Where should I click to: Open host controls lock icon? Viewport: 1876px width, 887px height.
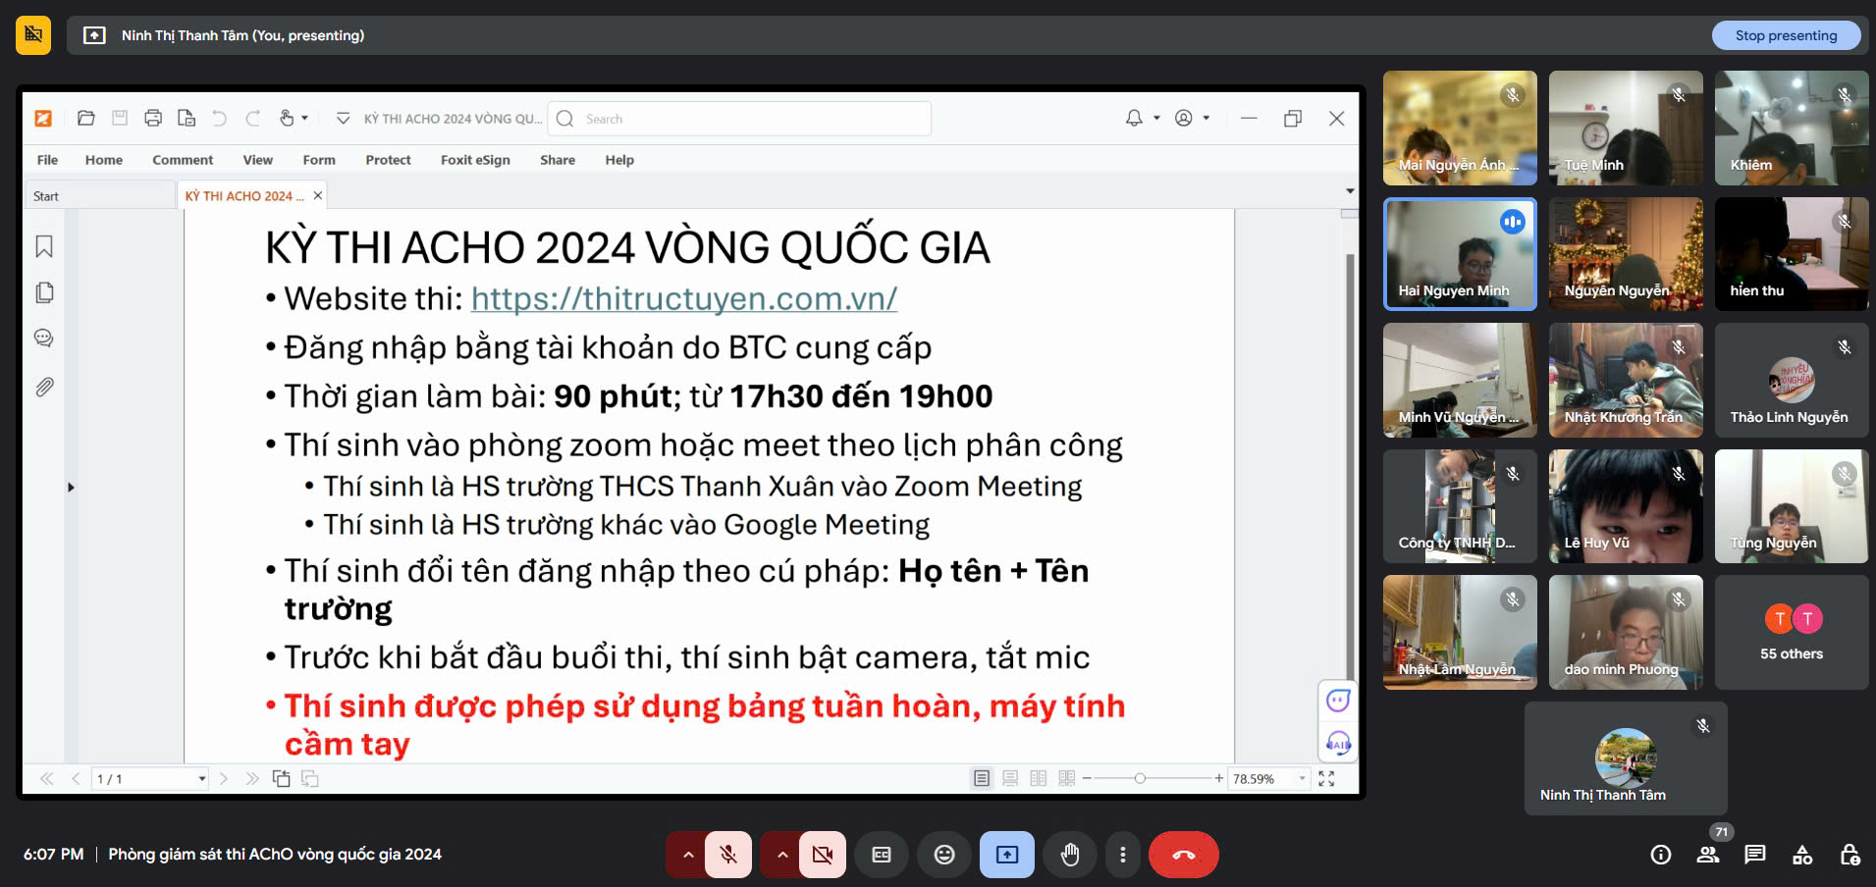1849,855
